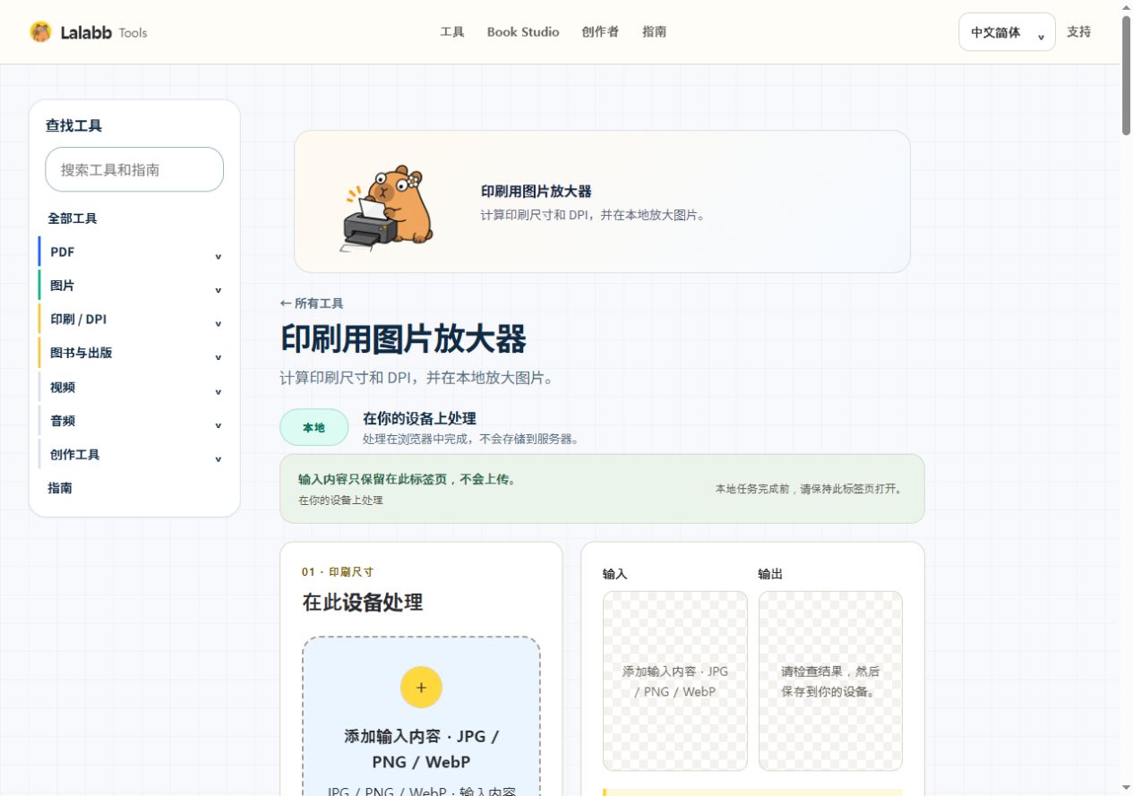The height and width of the screenshot is (796, 1133).
Task: Click the 01 · 印刷尺寸 step label
Action: (338, 572)
